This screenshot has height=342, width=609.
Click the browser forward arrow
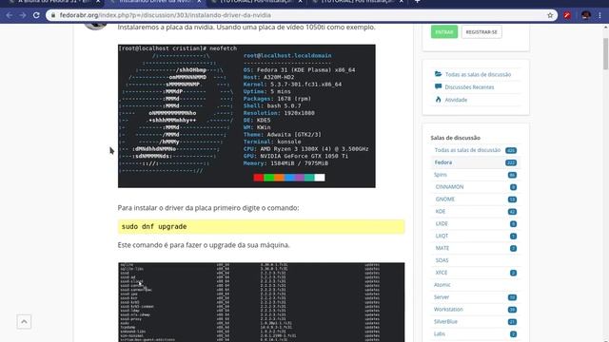point(23,15)
